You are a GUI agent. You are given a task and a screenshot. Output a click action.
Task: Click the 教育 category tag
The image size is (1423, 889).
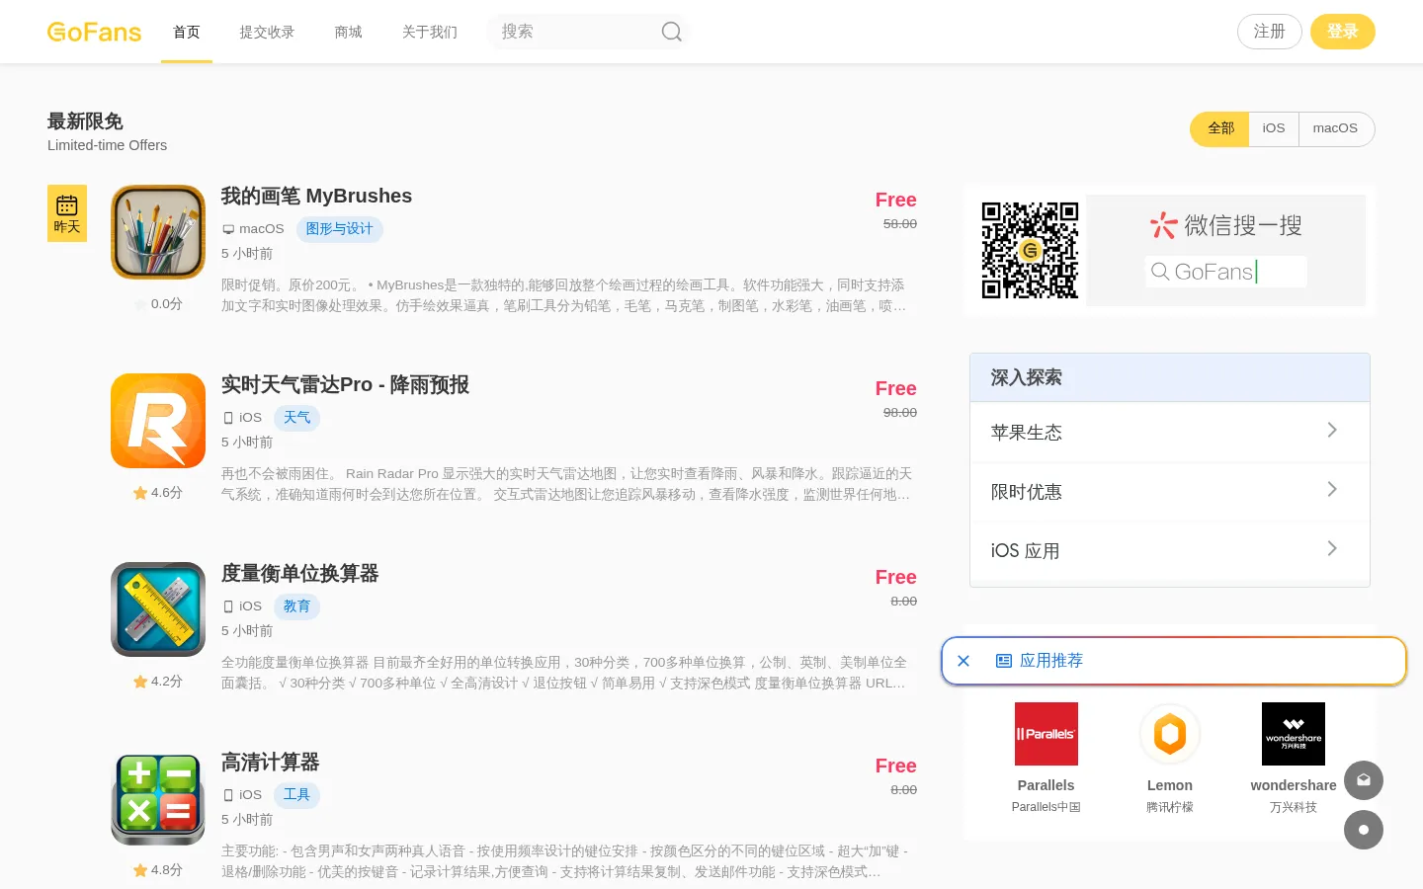pos(296,606)
